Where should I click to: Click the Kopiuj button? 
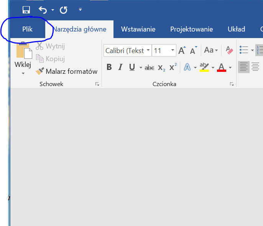[x=50, y=59]
